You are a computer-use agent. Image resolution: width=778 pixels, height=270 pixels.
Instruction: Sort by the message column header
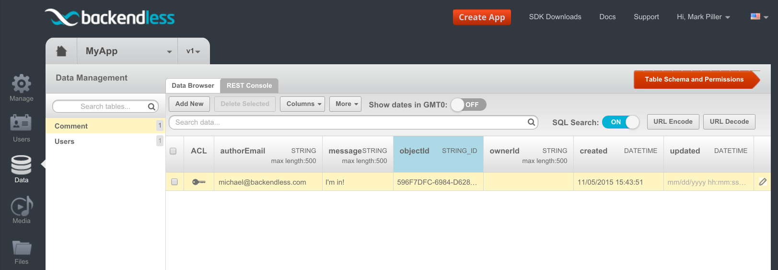358,154
